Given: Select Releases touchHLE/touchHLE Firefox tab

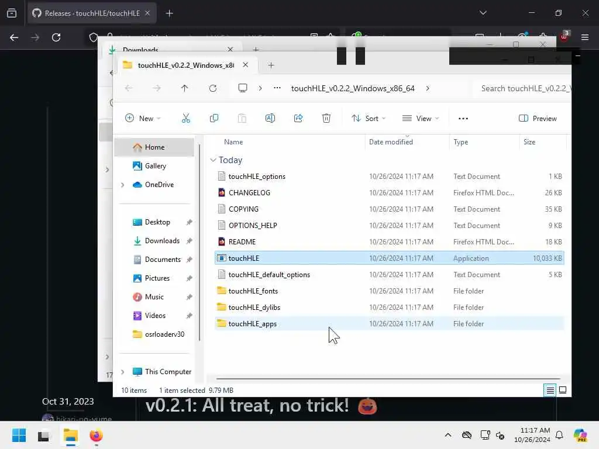Looking at the screenshot, I should coord(92,13).
